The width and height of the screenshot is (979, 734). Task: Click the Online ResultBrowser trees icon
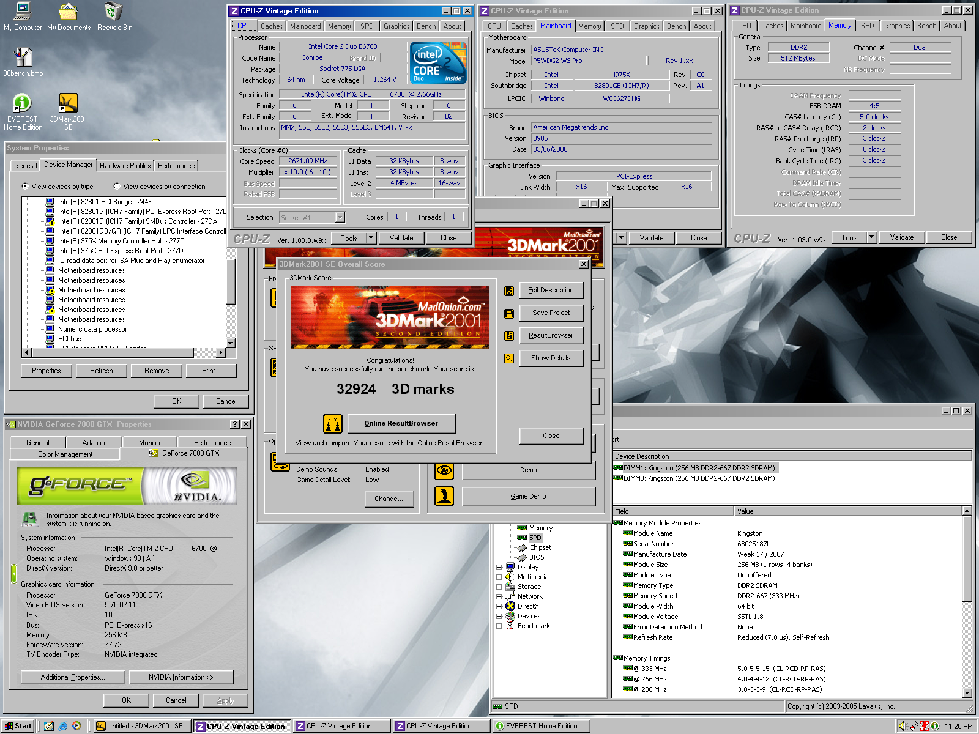click(332, 423)
